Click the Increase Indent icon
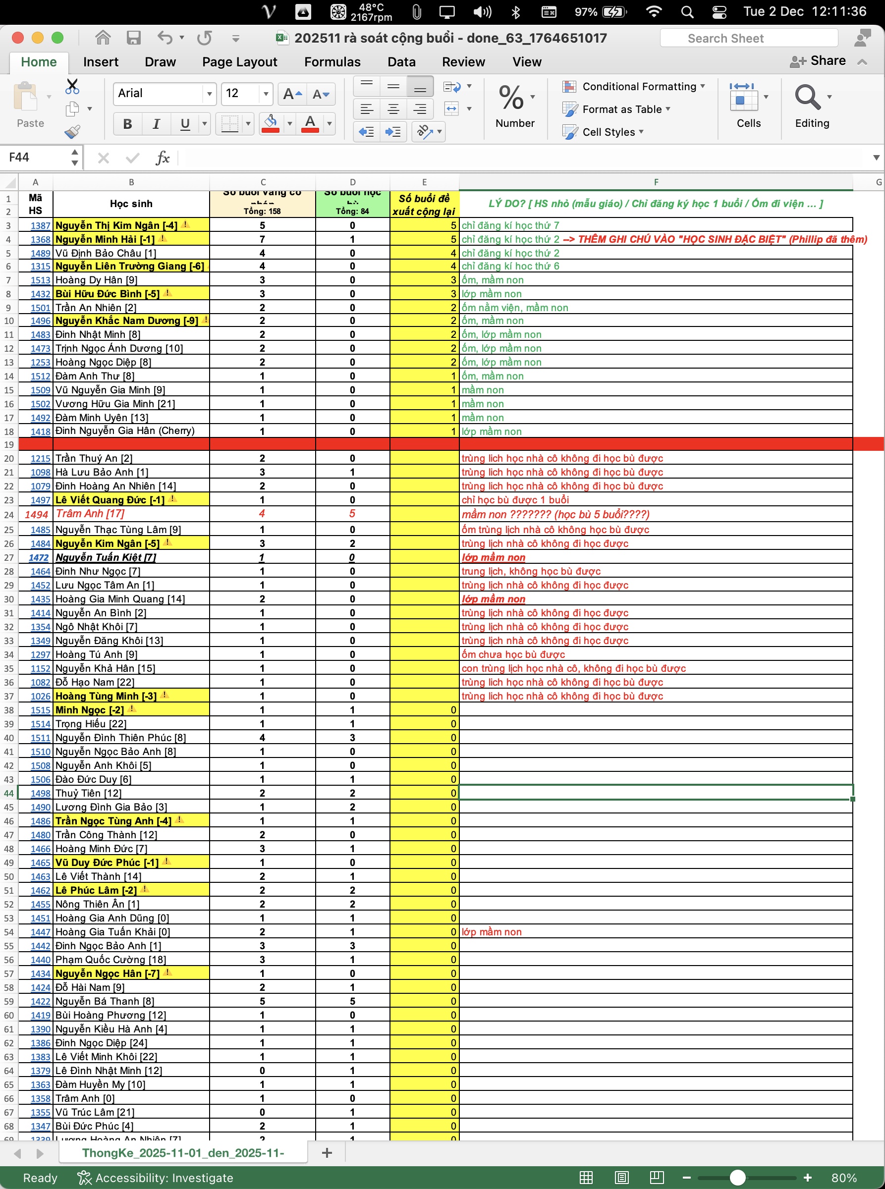885x1189 pixels. 393,132
